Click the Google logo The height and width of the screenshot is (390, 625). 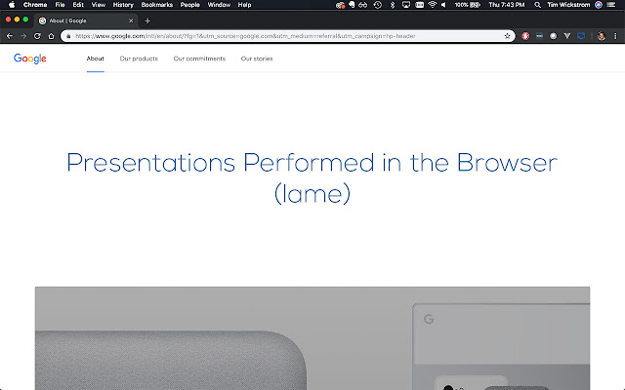click(30, 58)
